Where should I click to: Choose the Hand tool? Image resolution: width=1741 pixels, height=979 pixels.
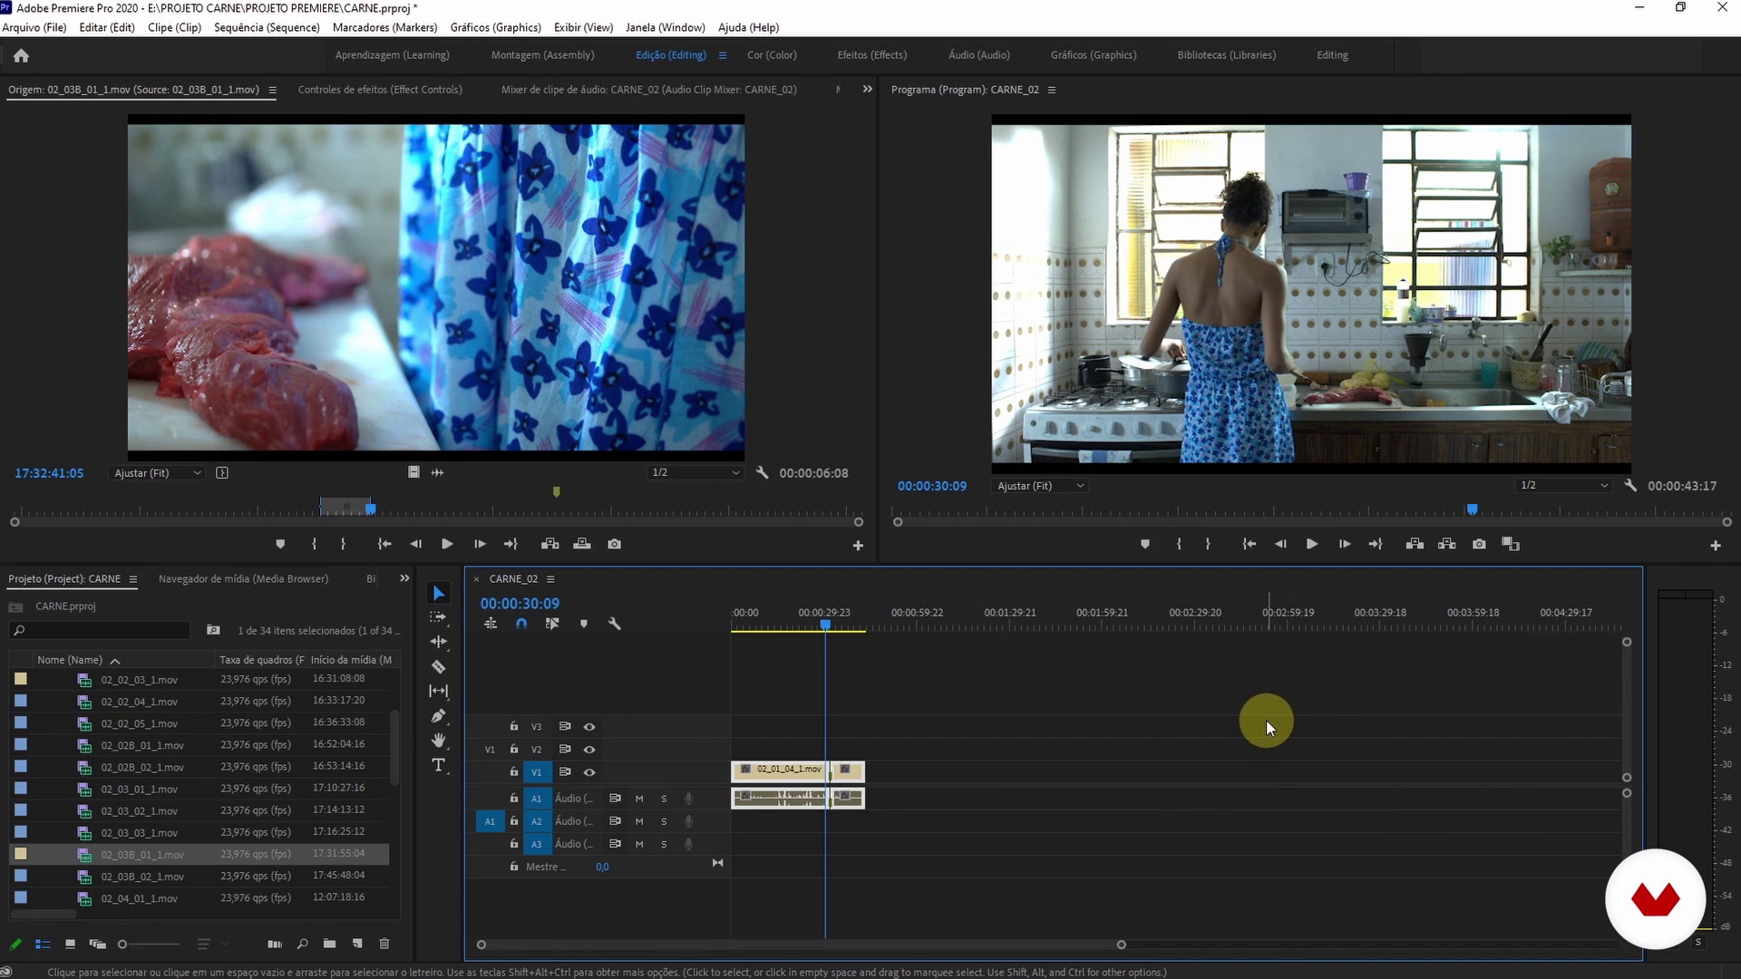(439, 741)
